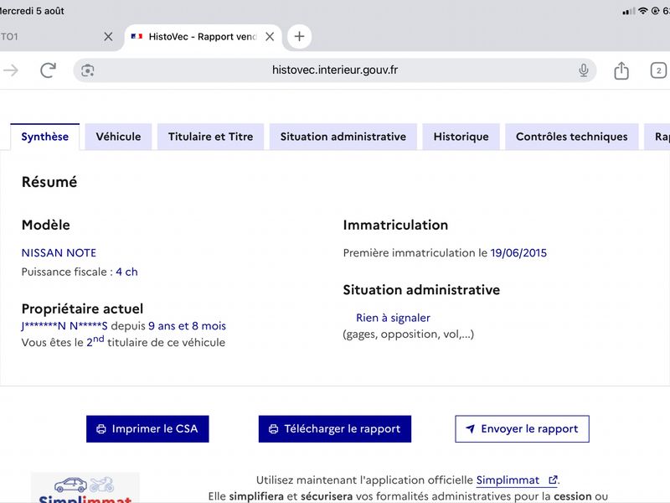Viewport: 670px width, 503px height.
Task: Click the owner name J*******N N*****S
Action: [64, 326]
